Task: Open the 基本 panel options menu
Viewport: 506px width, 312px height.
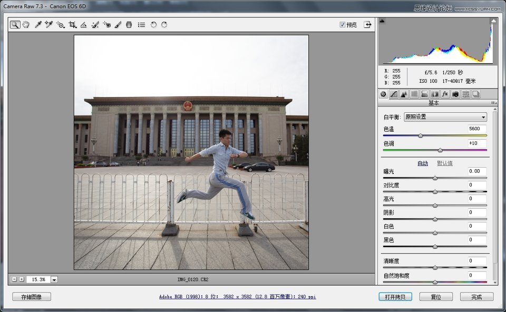Action: (494, 103)
